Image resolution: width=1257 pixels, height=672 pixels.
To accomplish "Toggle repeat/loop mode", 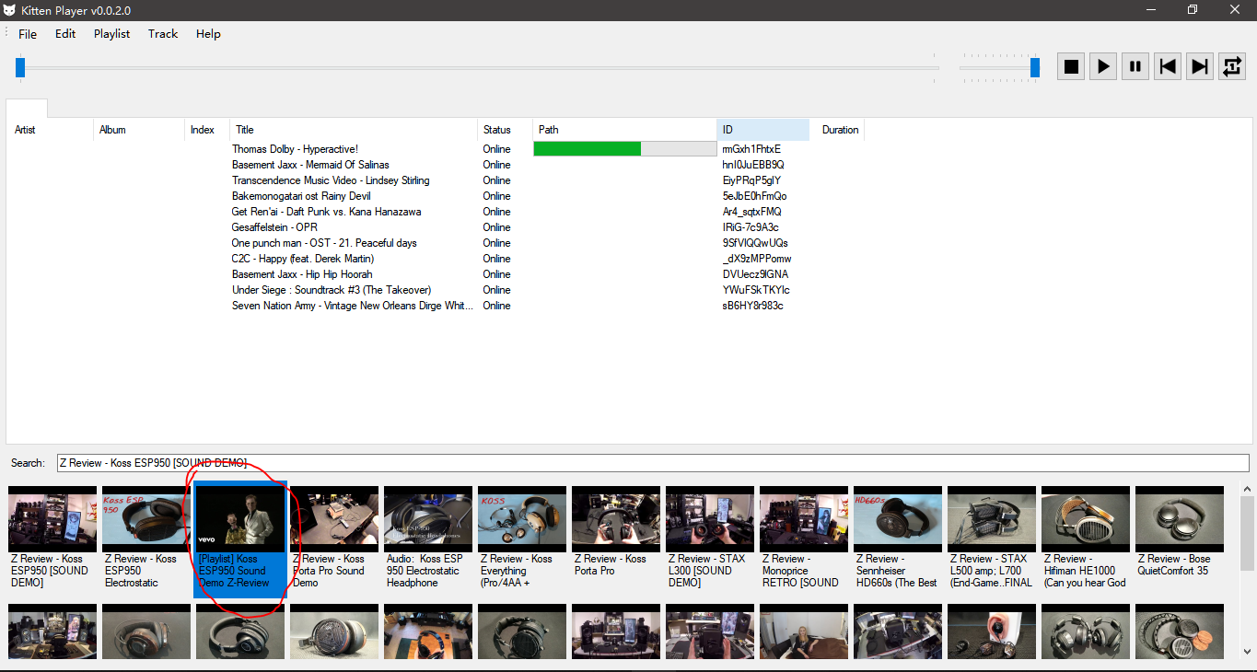I will click(1231, 66).
